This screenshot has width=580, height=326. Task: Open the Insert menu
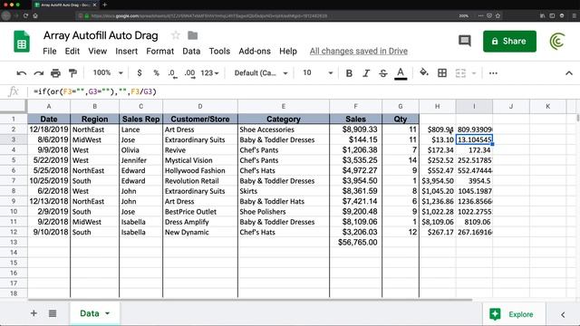point(127,51)
